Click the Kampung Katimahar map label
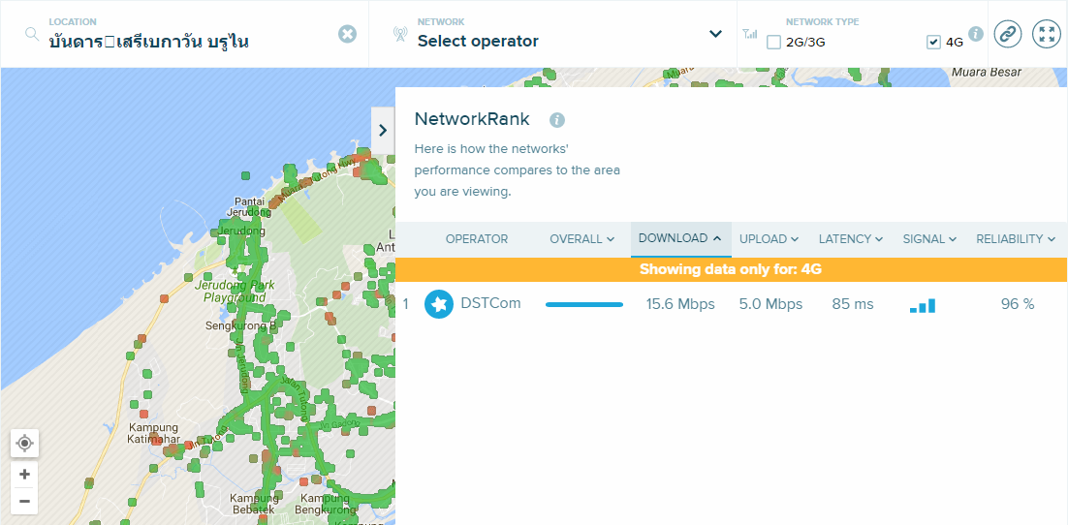The height and width of the screenshot is (525, 1068). click(x=153, y=433)
